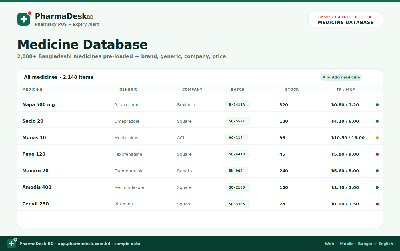This screenshot has width=400, height=251.
Task: Click Web + Mobile · Bangla + English footer text
Action: coord(359,244)
